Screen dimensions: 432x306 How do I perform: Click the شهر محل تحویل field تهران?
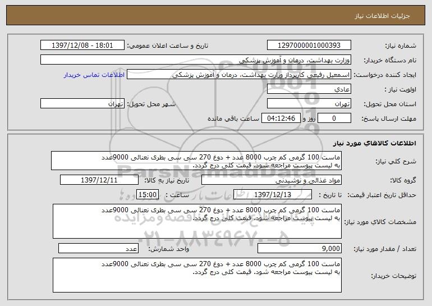(x=82, y=104)
